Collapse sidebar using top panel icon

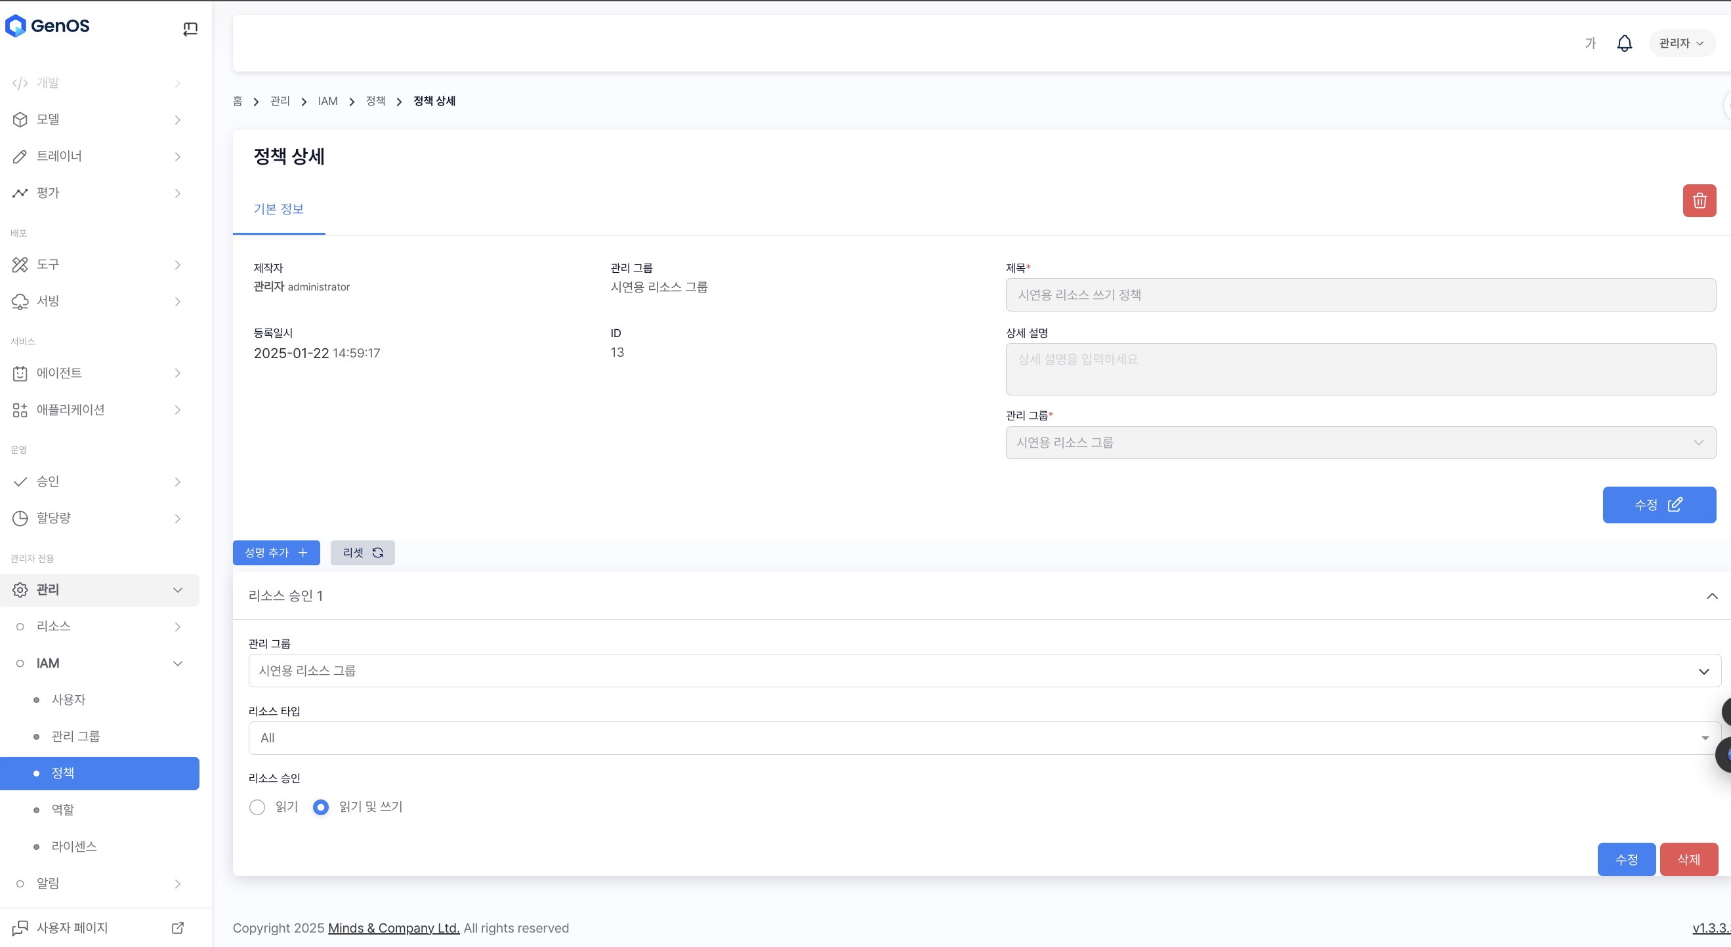pos(190,29)
